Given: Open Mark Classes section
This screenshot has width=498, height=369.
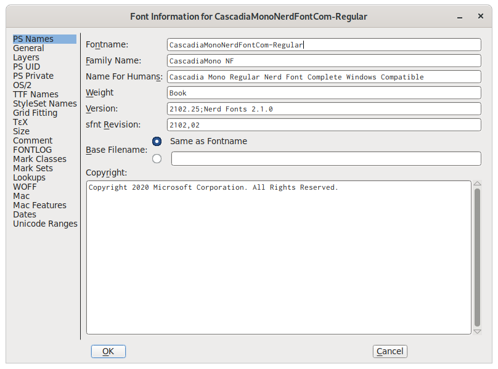Looking at the screenshot, I should pyautogui.click(x=39, y=159).
